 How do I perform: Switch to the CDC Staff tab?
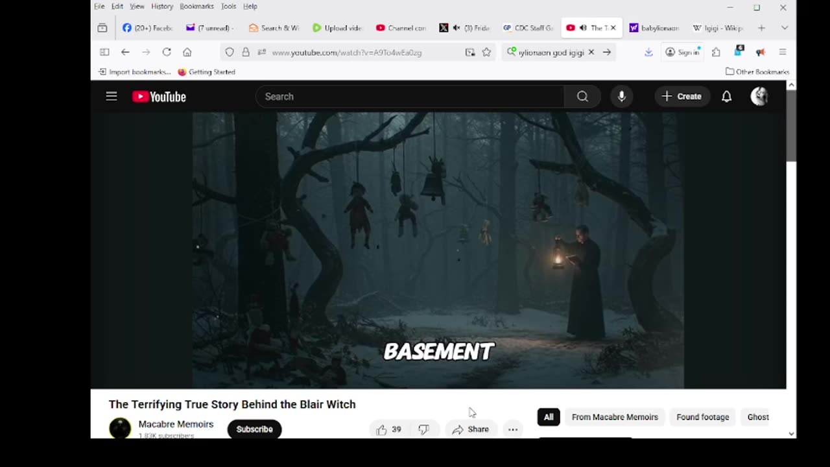click(x=528, y=28)
